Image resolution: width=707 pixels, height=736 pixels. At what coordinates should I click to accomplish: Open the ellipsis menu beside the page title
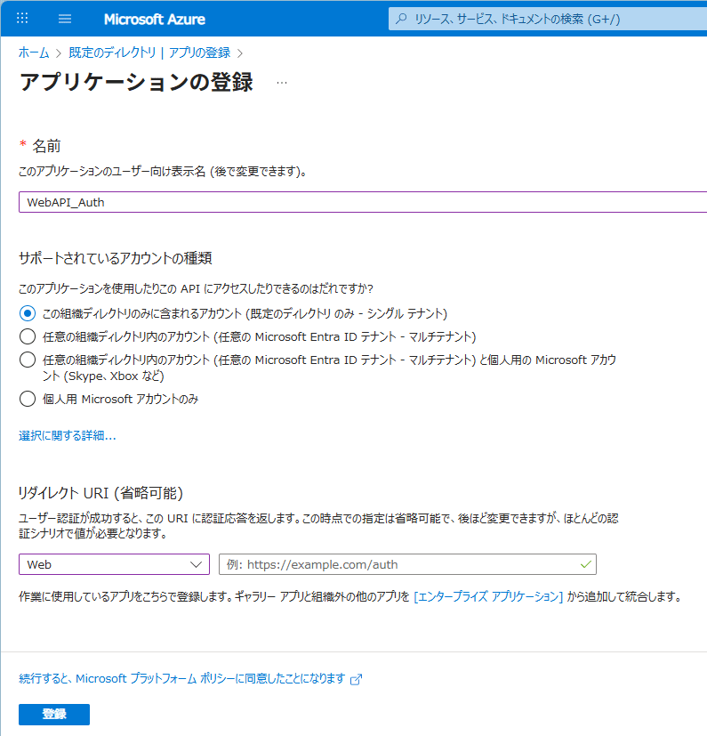[282, 83]
